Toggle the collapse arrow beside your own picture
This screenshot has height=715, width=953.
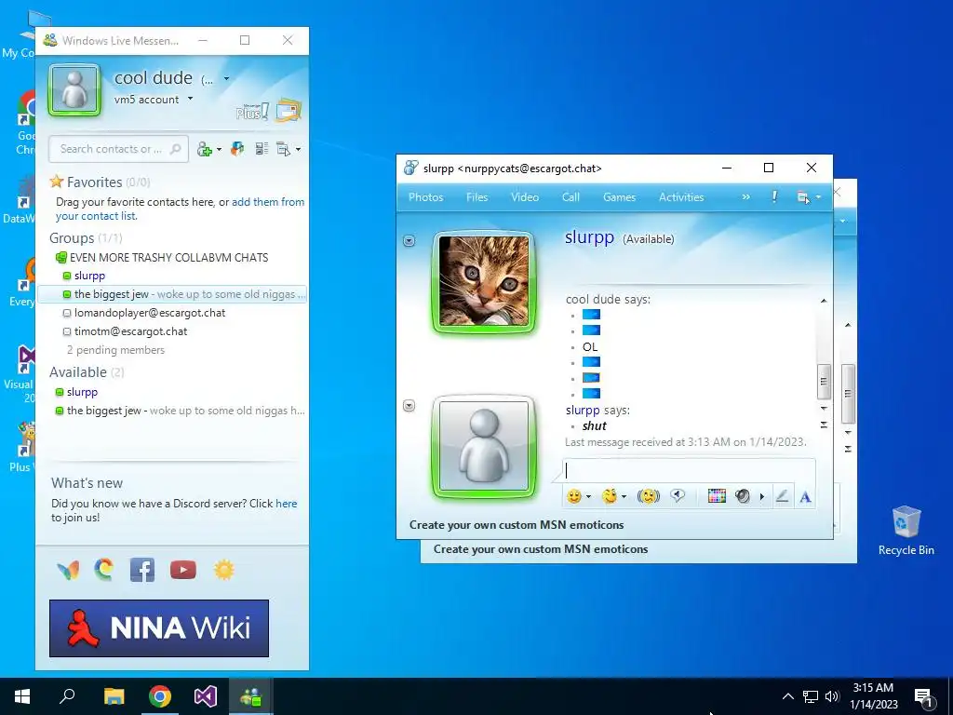tap(409, 406)
